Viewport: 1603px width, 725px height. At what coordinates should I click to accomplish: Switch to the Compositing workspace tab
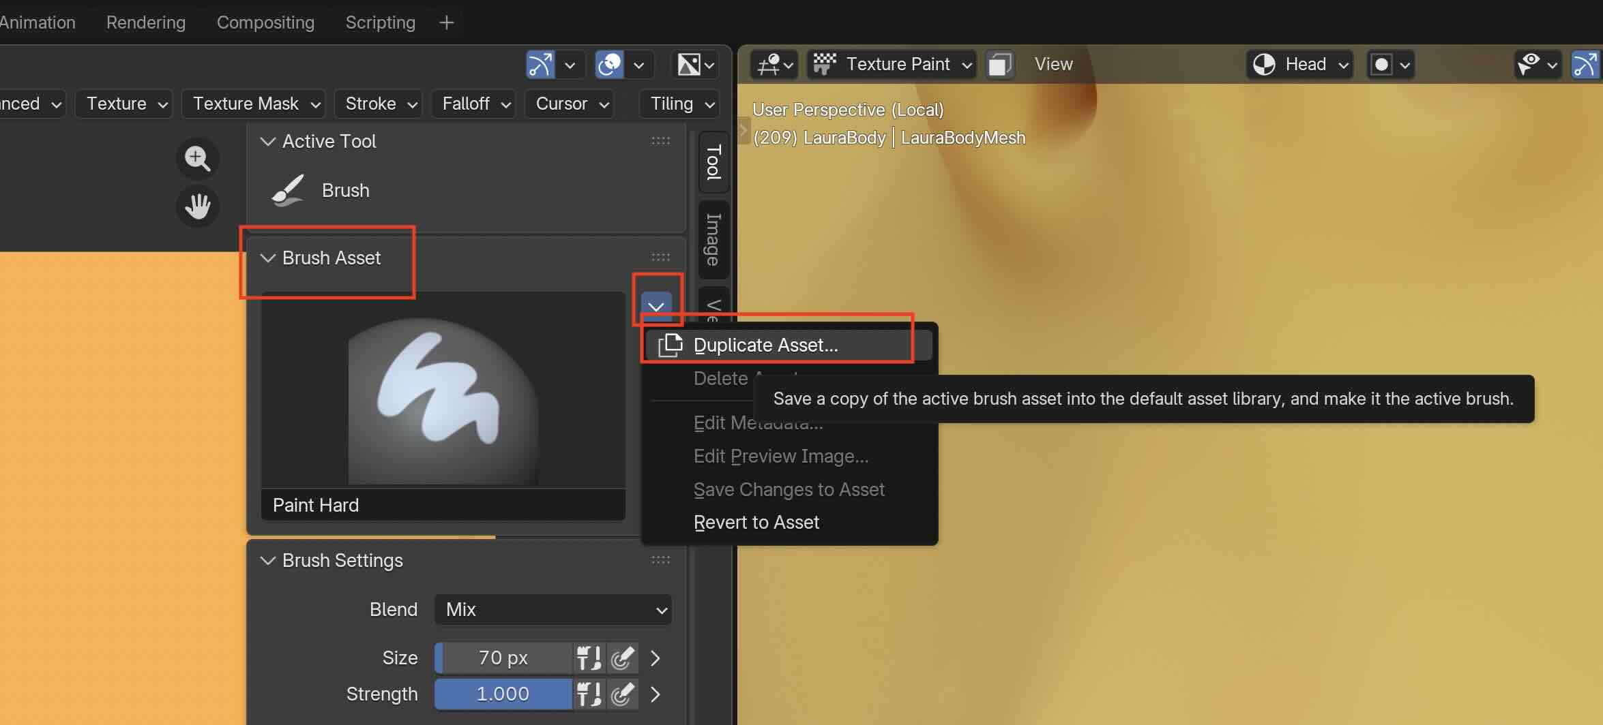tap(265, 22)
